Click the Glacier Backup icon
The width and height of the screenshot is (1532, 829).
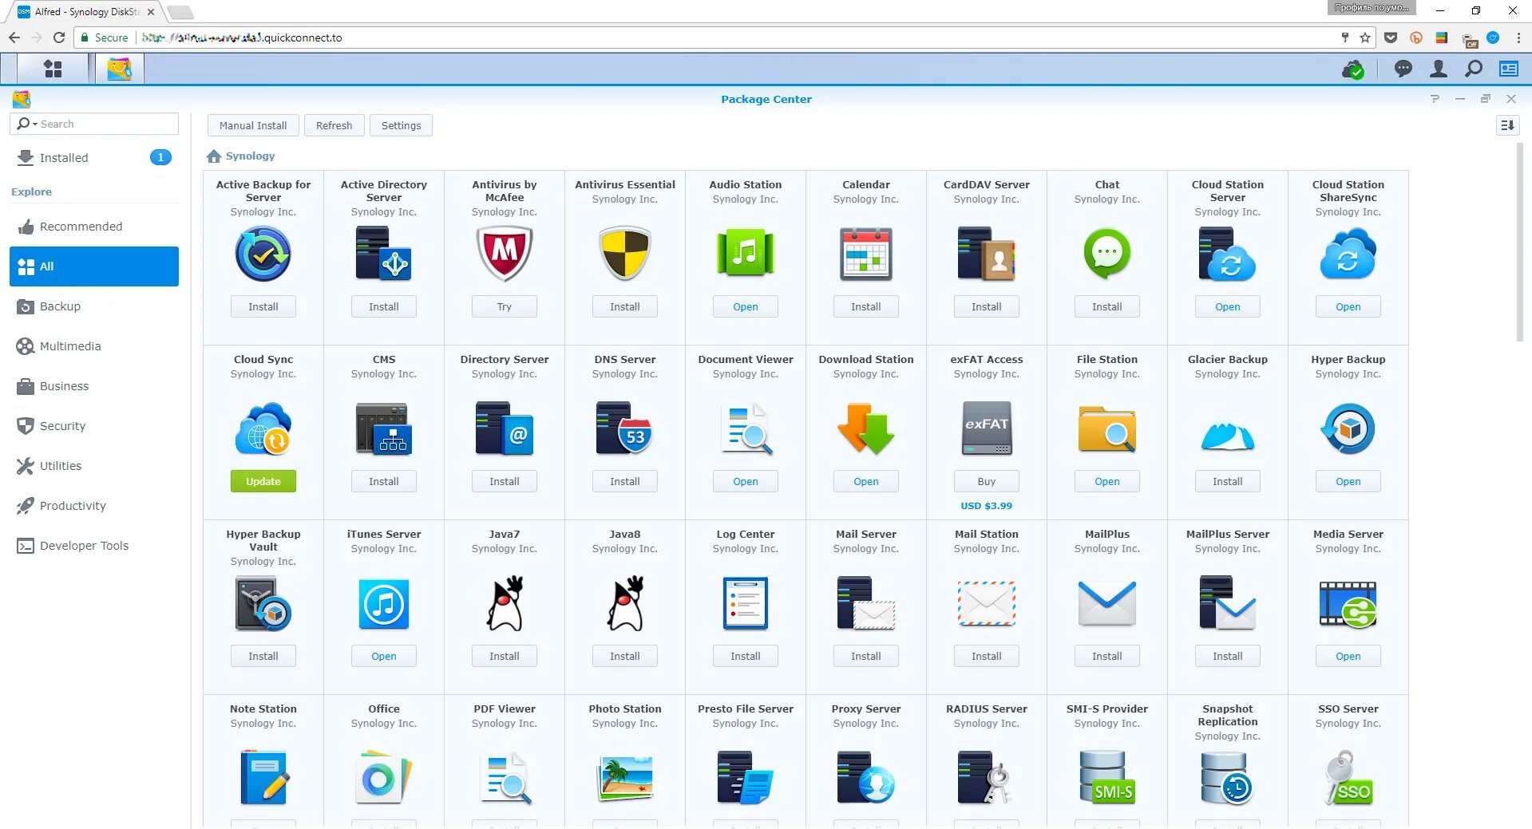[1228, 433]
